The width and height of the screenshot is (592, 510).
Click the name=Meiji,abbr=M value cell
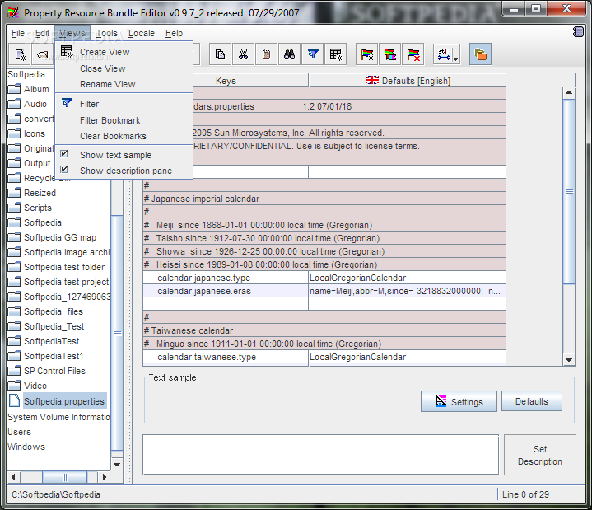coord(407,291)
